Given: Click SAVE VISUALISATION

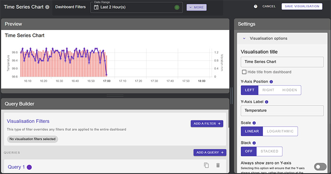Looking at the screenshot, I should (302, 6).
